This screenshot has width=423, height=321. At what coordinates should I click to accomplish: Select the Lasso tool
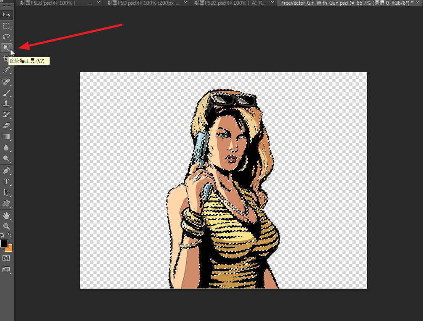click(x=6, y=37)
